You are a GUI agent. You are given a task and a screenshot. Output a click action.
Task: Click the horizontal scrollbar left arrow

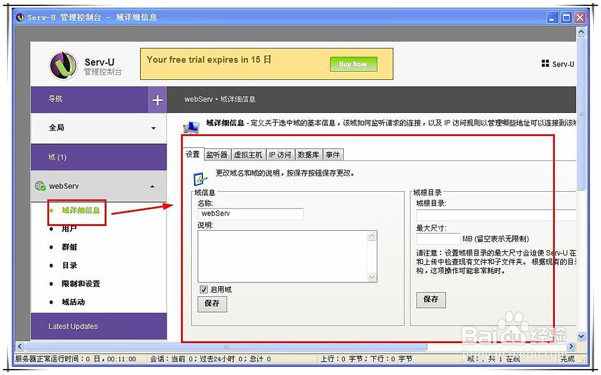point(20,347)
